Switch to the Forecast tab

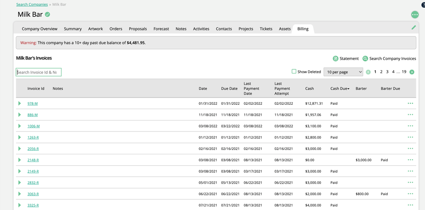161,29
